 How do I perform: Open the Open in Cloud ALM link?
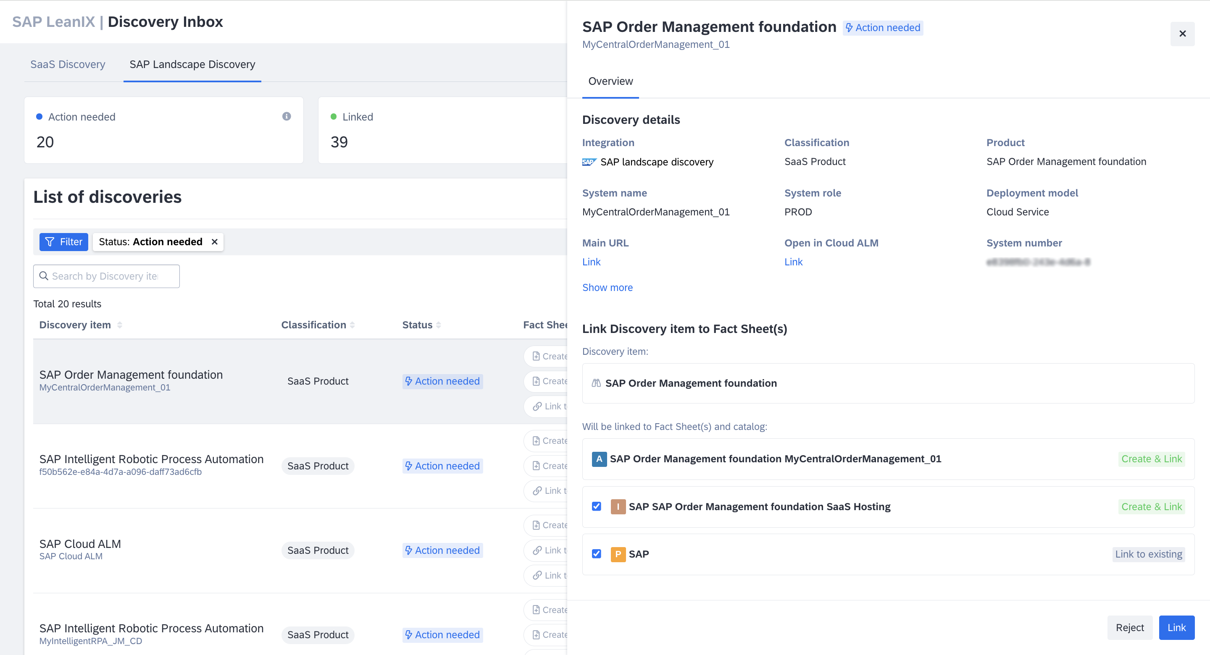click(793, 262)
